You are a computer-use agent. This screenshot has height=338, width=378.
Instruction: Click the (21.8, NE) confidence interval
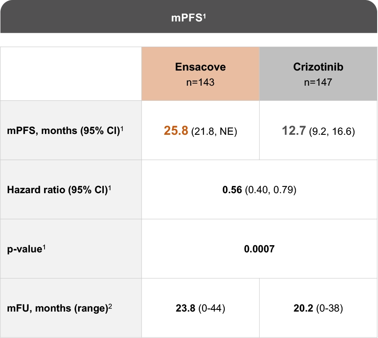coord(214,132)
